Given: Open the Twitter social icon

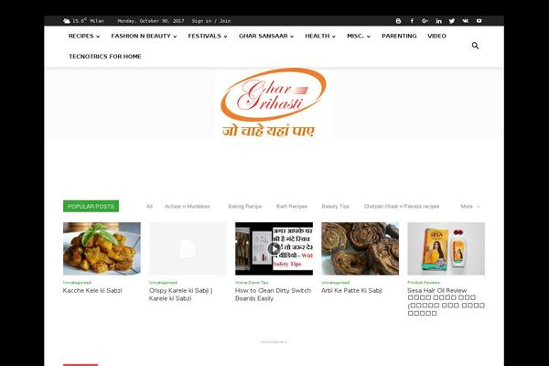Looking at the screenshot, I should point(452,21).
